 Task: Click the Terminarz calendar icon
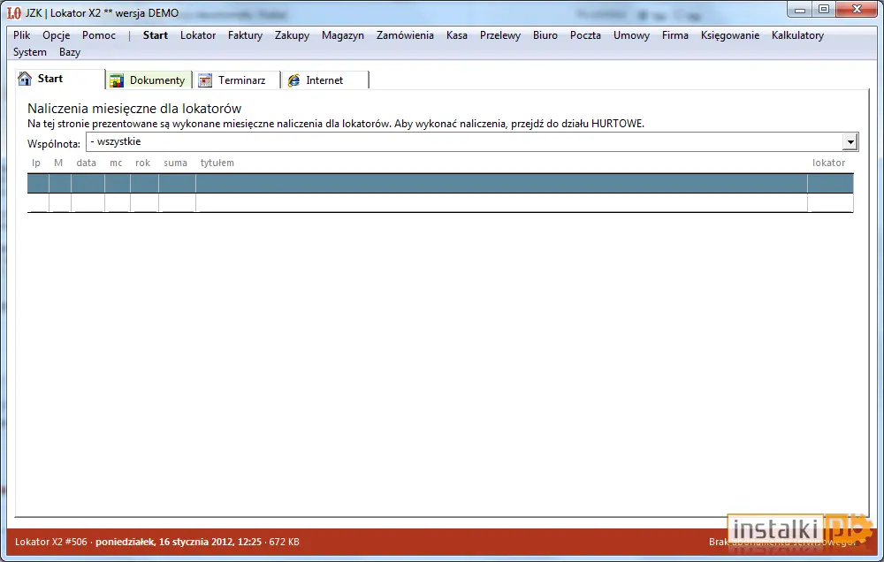205,80
